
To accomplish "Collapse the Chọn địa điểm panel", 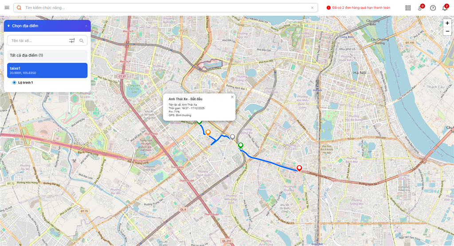I will click(86, 26).
